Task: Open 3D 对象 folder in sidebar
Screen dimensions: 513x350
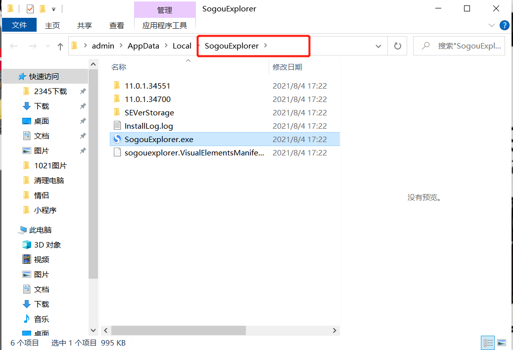Action: pos(47,245)
